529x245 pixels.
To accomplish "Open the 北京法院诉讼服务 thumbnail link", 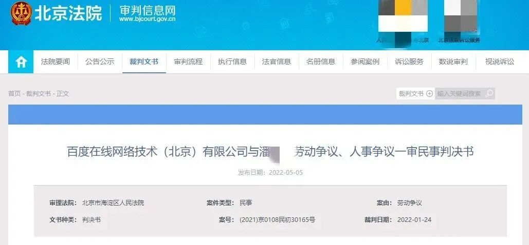I will point(459,22).
